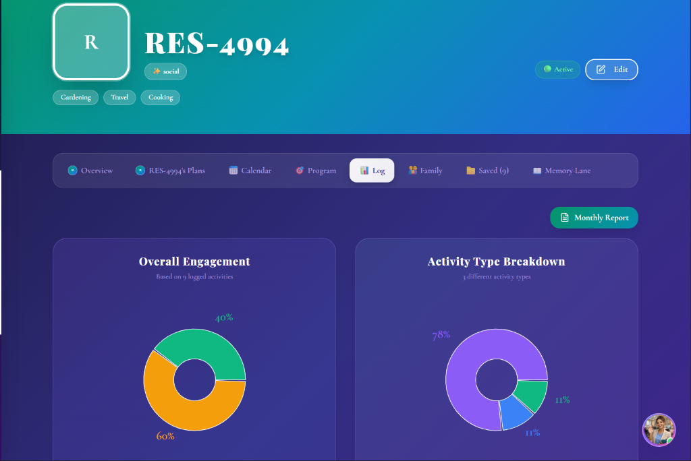
Task: Click the people icon beside Family
Action: [x=412, y=170]
